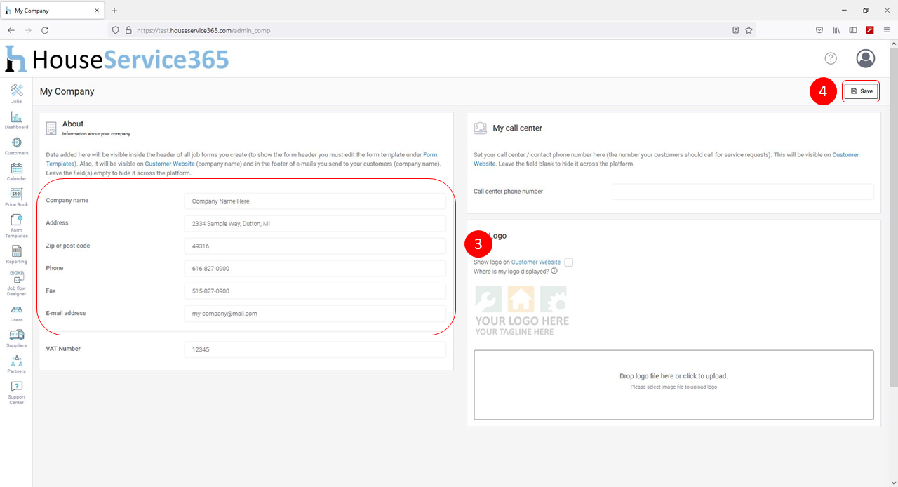Open the Support Center sidebar icon
The height and width of the screenshot is (487, 898).
tap(16, 393)
